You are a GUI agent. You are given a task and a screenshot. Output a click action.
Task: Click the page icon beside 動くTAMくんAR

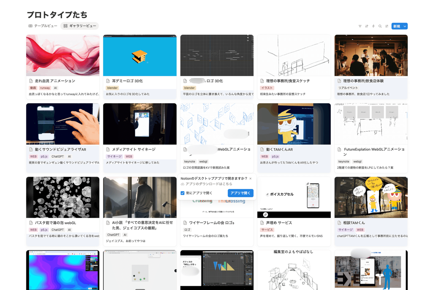tap(262, 150)
